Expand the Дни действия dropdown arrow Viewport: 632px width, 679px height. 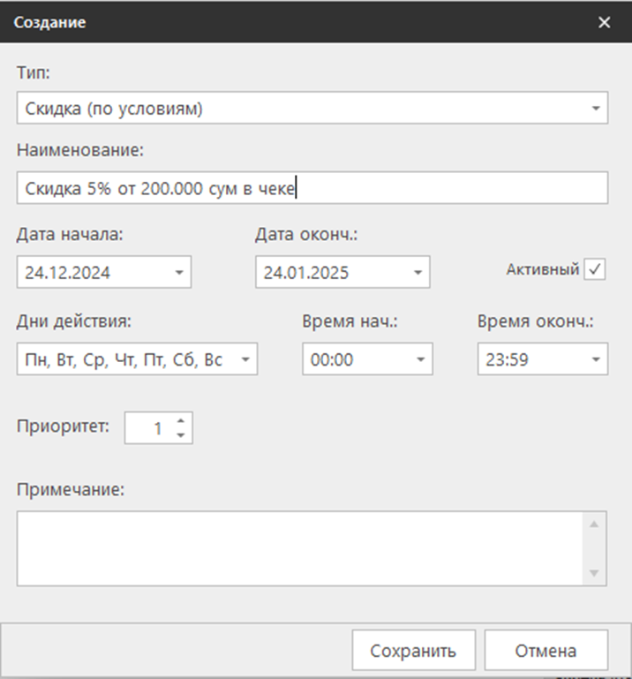(x=245, y=359)
